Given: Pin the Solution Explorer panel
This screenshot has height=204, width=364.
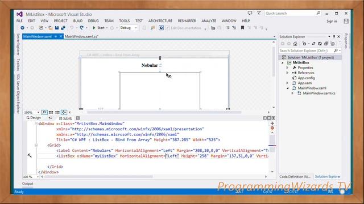Looking at the screenshot, I should 334,36.
